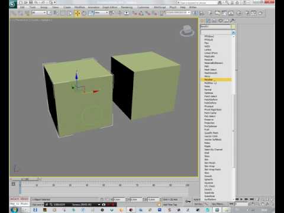The width and height of the screenshot is (284, 213).
Task: Click the Go to End playback button
Action: 252,199
